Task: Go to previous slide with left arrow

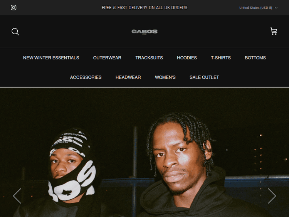Action: 17,196
